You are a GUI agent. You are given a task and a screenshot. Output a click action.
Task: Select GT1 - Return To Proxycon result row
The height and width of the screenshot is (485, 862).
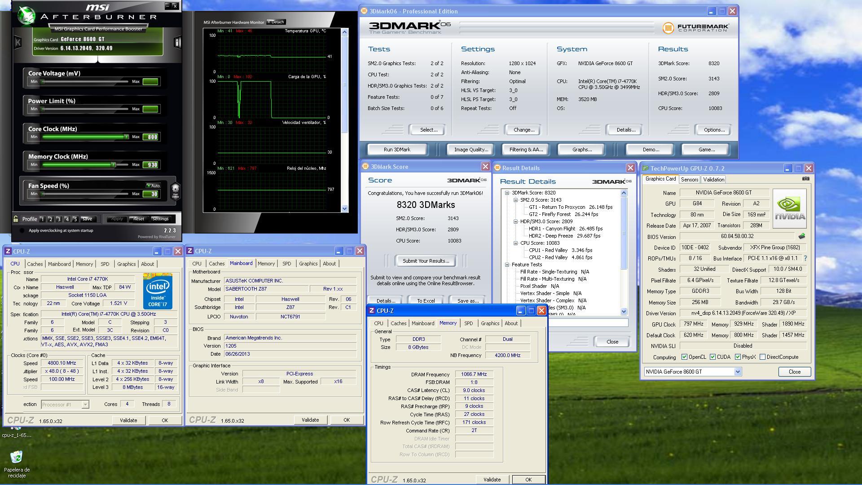570,207
